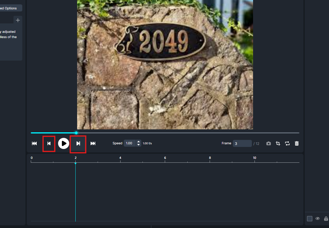Click the cyan playback progress slider handle
Viewport: 329px width, 228px height.
point(76,133)
